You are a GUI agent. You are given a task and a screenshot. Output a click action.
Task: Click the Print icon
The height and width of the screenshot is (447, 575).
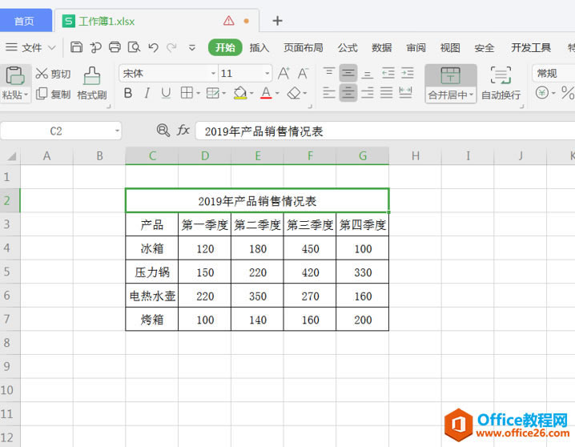point(115,47)
